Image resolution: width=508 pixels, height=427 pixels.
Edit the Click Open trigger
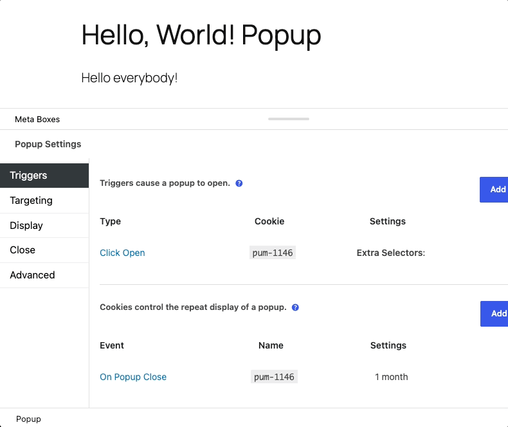[x=122, y=253]
